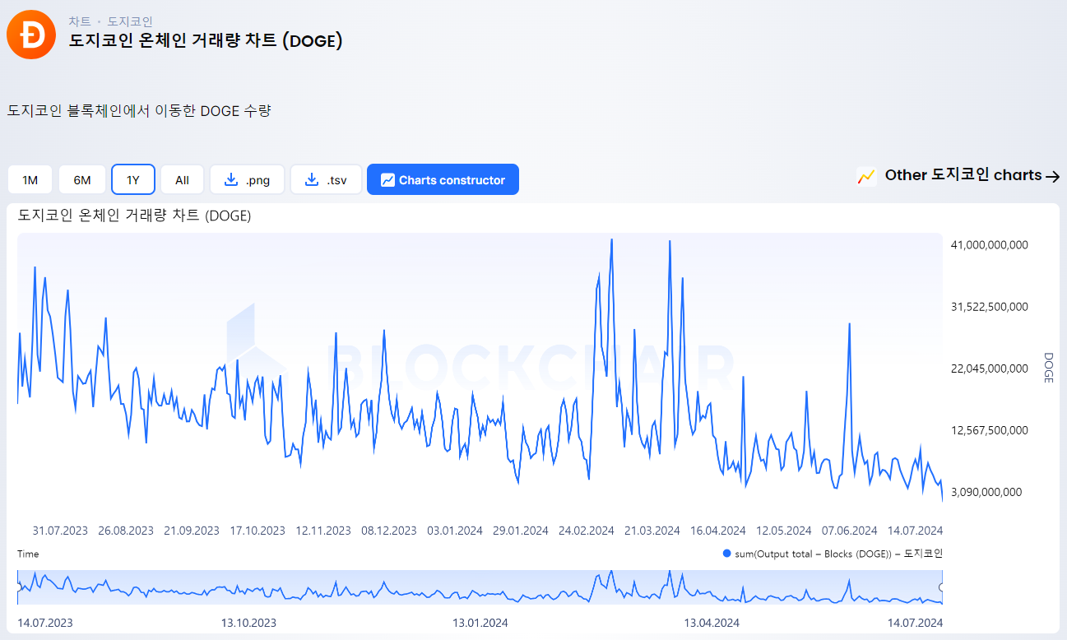Select the All time range tab

pos(182,180)
